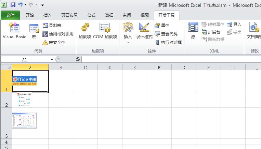Switch to the 视图 View tab
261x149 pixels.
[x=144, y=15]
